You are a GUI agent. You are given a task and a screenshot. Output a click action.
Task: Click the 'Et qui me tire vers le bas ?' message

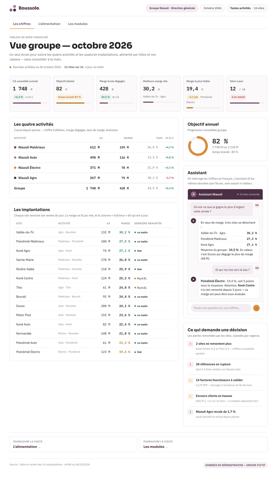(x=232, y=270)
